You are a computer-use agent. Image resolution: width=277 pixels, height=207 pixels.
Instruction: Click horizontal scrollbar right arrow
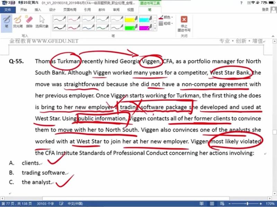(270, 198)
